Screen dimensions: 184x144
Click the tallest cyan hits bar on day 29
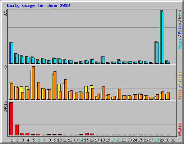163,38
